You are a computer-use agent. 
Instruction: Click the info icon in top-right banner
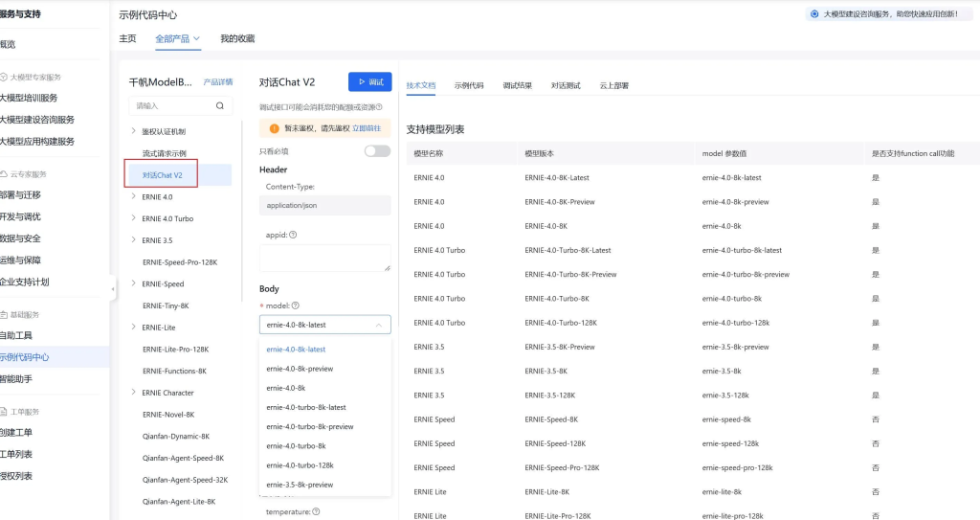coord(814,14)
